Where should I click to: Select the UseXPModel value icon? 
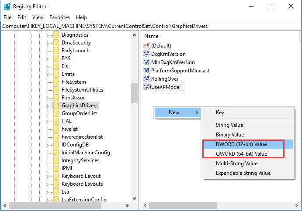147,87
